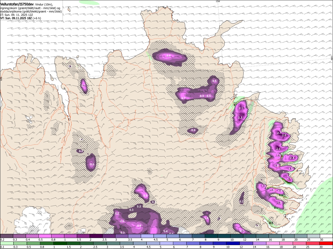Click the 2.1 value on the map

[241, 108]
